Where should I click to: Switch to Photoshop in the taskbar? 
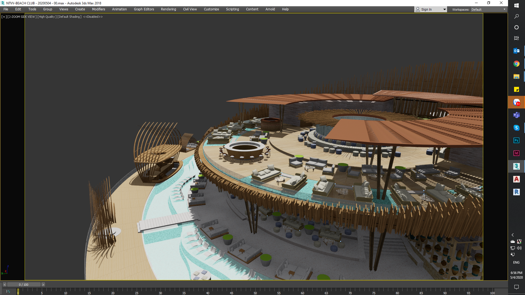(x=516, y=140)
